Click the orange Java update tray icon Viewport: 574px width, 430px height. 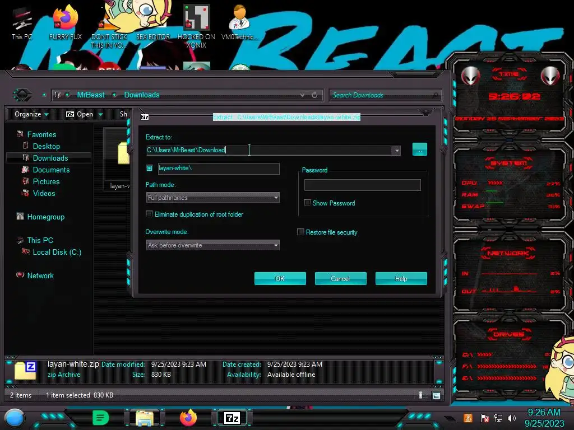point(468,418)
